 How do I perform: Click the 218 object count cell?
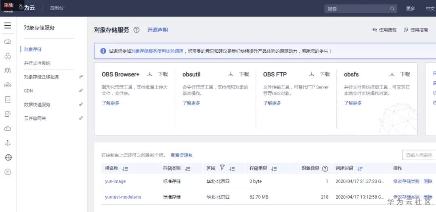click(x=325, y=197)
